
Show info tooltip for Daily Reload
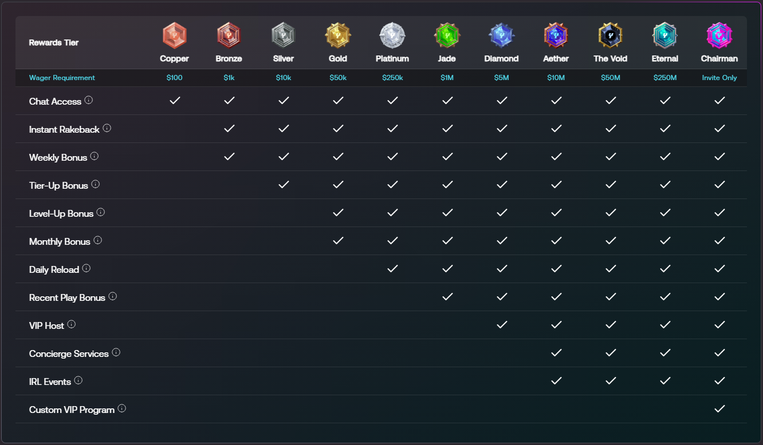(86, 268)
